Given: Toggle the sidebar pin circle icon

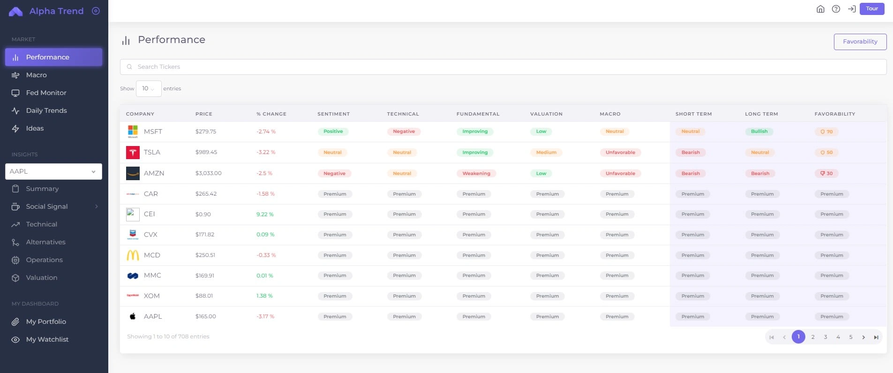Looking at the screenshot, I should coord(96,11).
